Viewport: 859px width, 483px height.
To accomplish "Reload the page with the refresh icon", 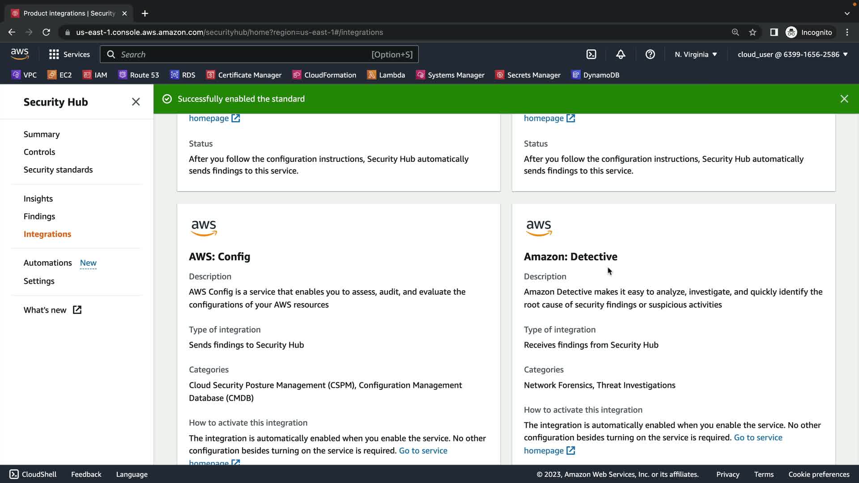I will pyautogui.click(x=46, y=32).
